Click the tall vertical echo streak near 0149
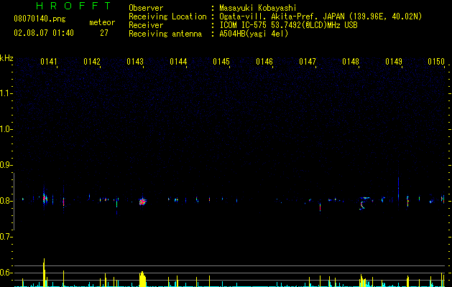The height and width of the screenshot is (287, 452). coord(398,190)
